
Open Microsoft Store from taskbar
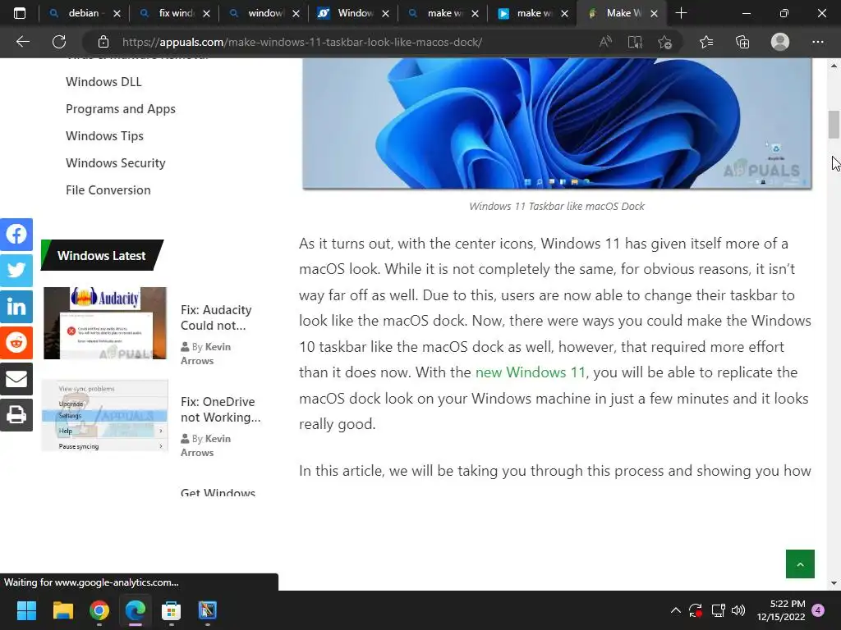click(x=171, y=610)
